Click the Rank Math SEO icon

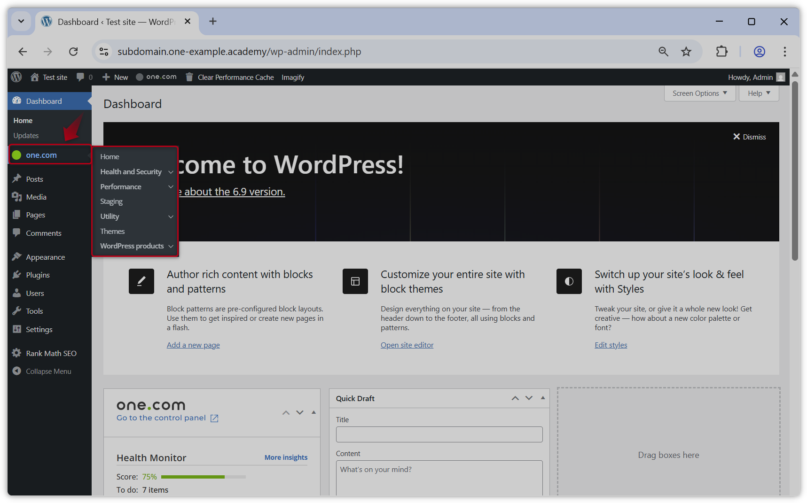(17, 353)
